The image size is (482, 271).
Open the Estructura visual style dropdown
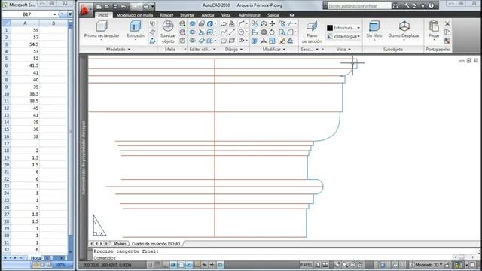[358, 28]
